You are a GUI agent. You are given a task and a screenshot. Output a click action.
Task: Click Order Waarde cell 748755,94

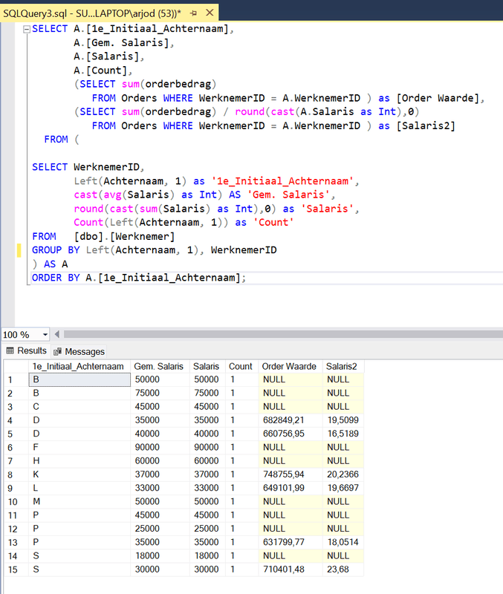(x=291, y=474)
